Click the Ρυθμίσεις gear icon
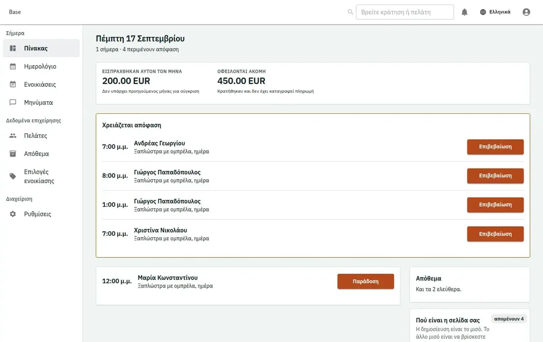Screen dimensions: 543x342 (x=13, y=214)
